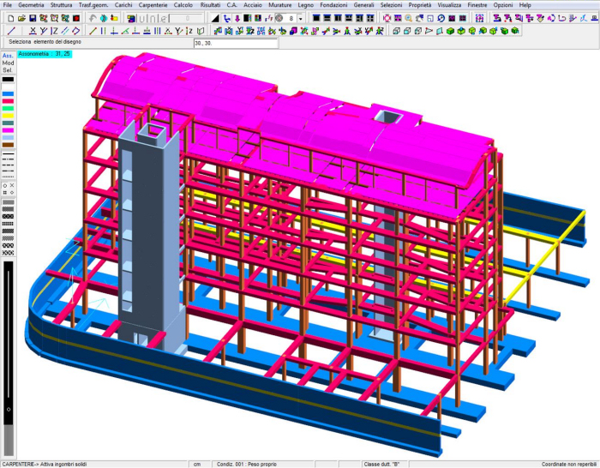Screen dimensions: 600x468
Task: Switch to Ass. mode in left panel
Action: pyautogui.click(x=8, y=56)
